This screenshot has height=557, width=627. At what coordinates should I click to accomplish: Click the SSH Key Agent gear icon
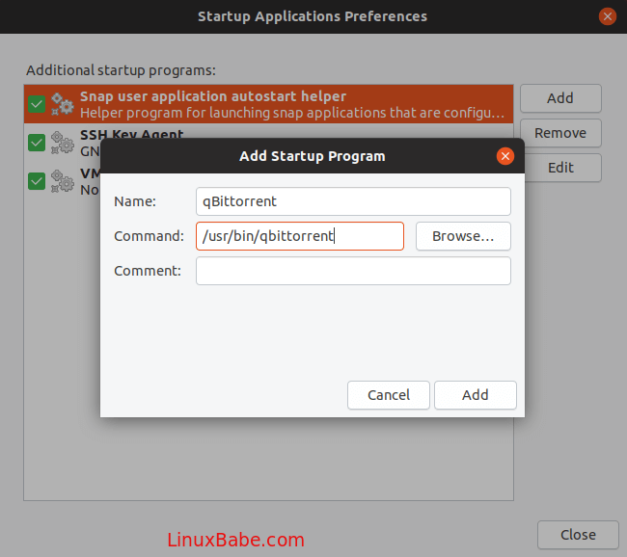tap(63, 142)
